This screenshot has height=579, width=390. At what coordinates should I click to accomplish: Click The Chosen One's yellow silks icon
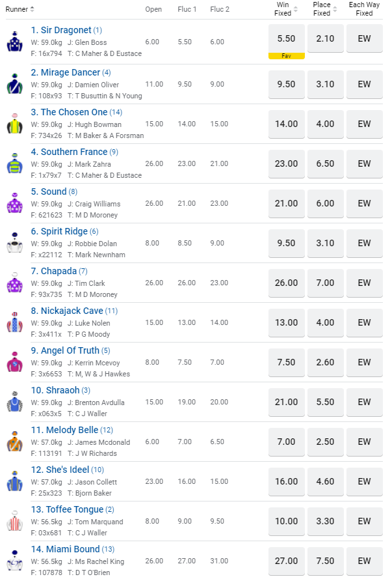coord(14,124)
